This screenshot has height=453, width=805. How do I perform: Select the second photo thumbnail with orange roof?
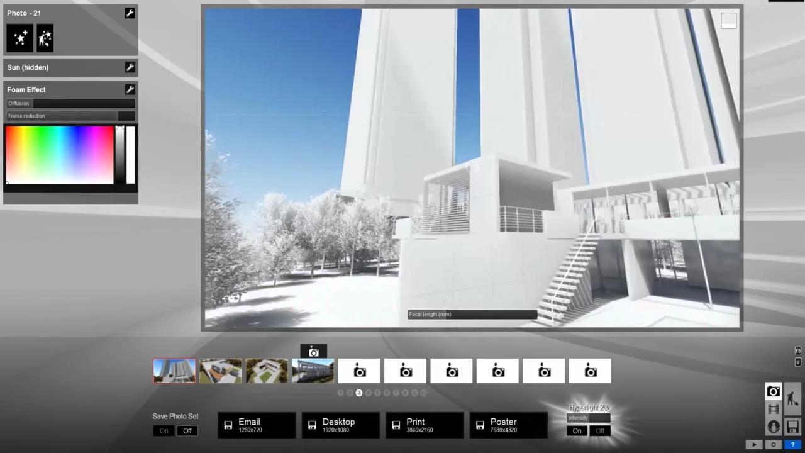coord(220,371)
